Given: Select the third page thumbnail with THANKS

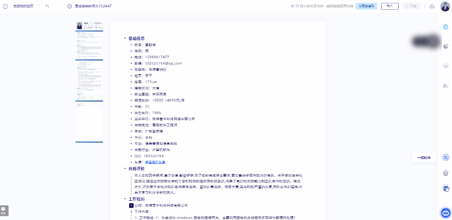Looking at the screenshot, I should coord(89,122).
